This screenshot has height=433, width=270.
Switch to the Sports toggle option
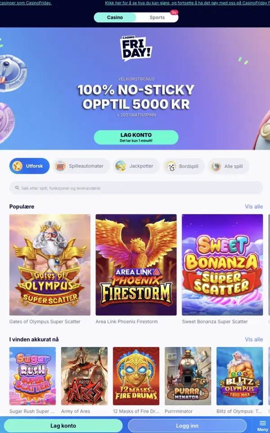pyautogui.click(x=157, y=18)
